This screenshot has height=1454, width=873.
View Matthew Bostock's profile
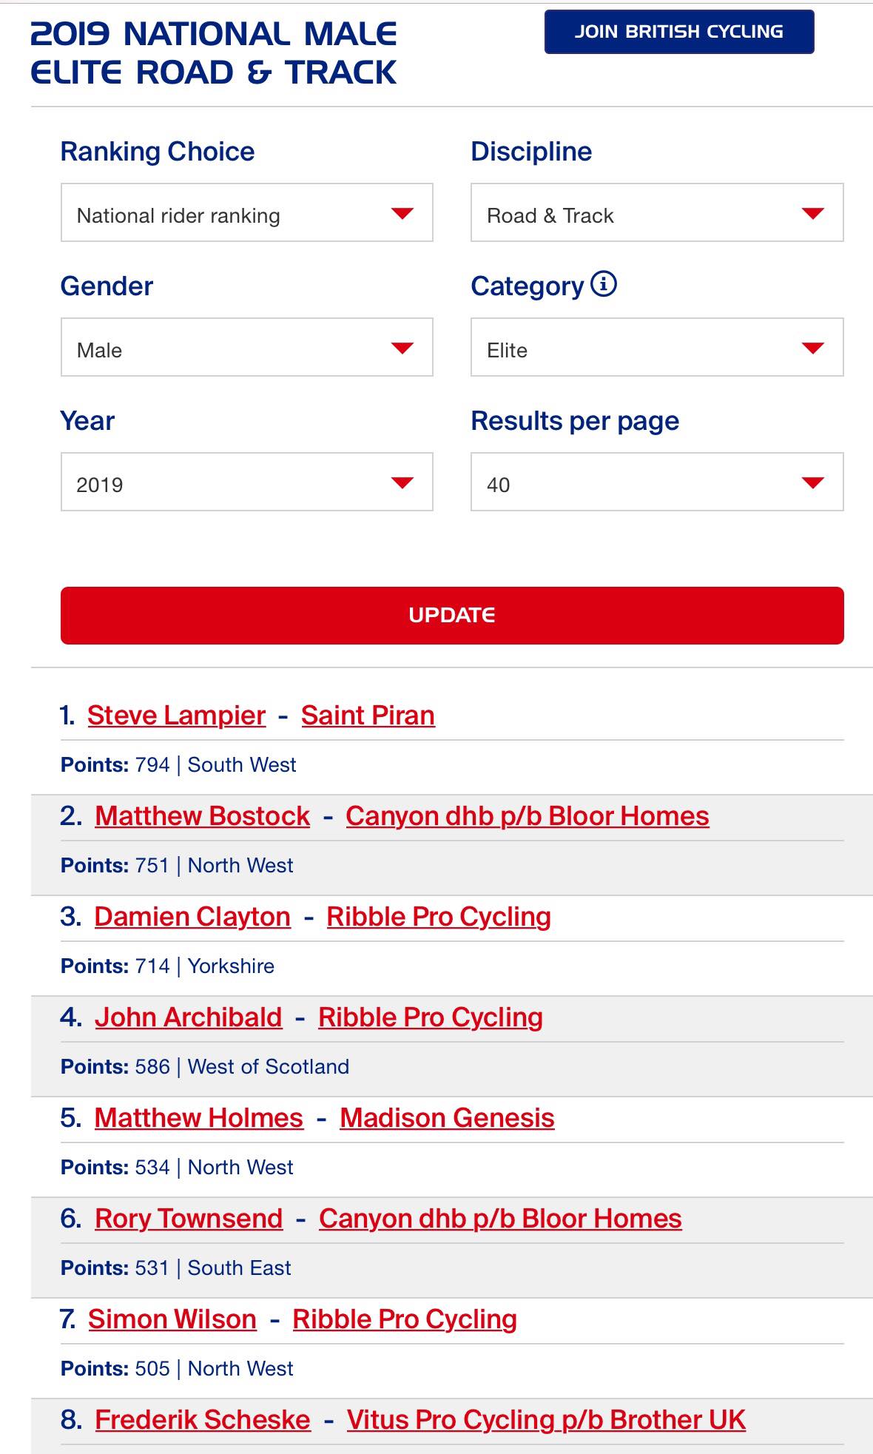click(x=202, y=816)
